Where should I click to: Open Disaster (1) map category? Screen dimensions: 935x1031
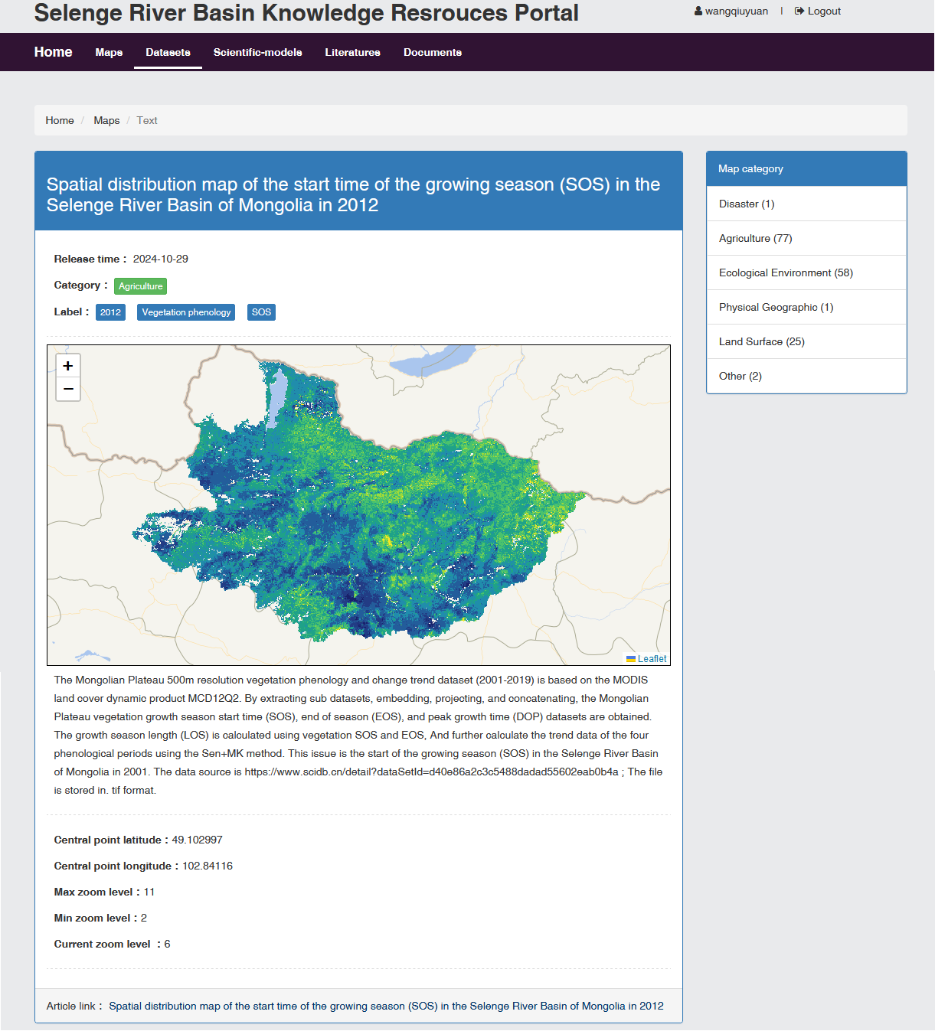click(x=806, y=204)
